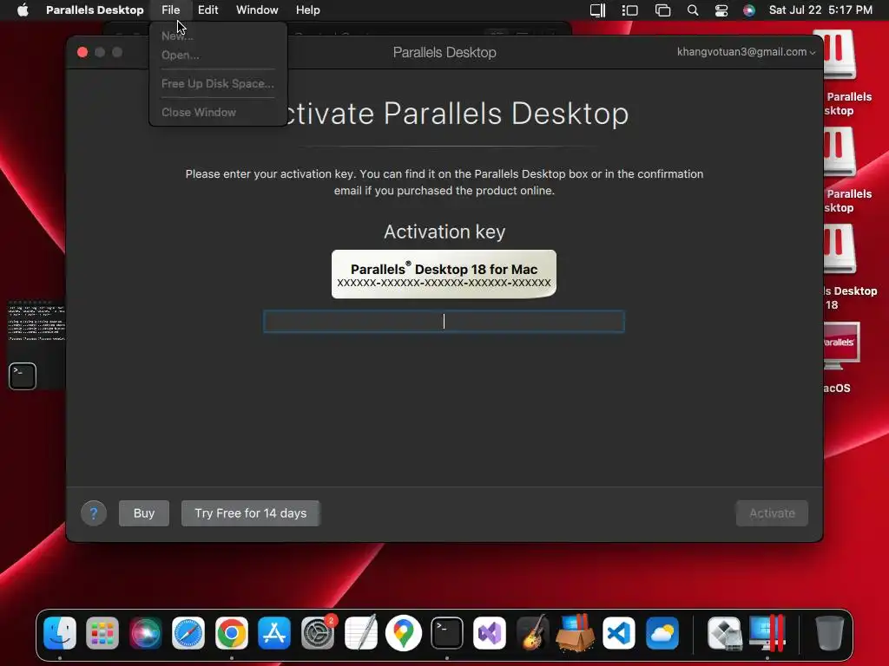Open the Edit menu
The height and width of the screenshot is (666, 889).
[x=208, y=10]
